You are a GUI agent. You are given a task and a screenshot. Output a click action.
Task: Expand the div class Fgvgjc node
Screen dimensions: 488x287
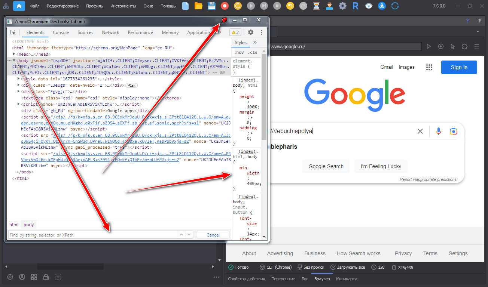[x=19, y=92]
